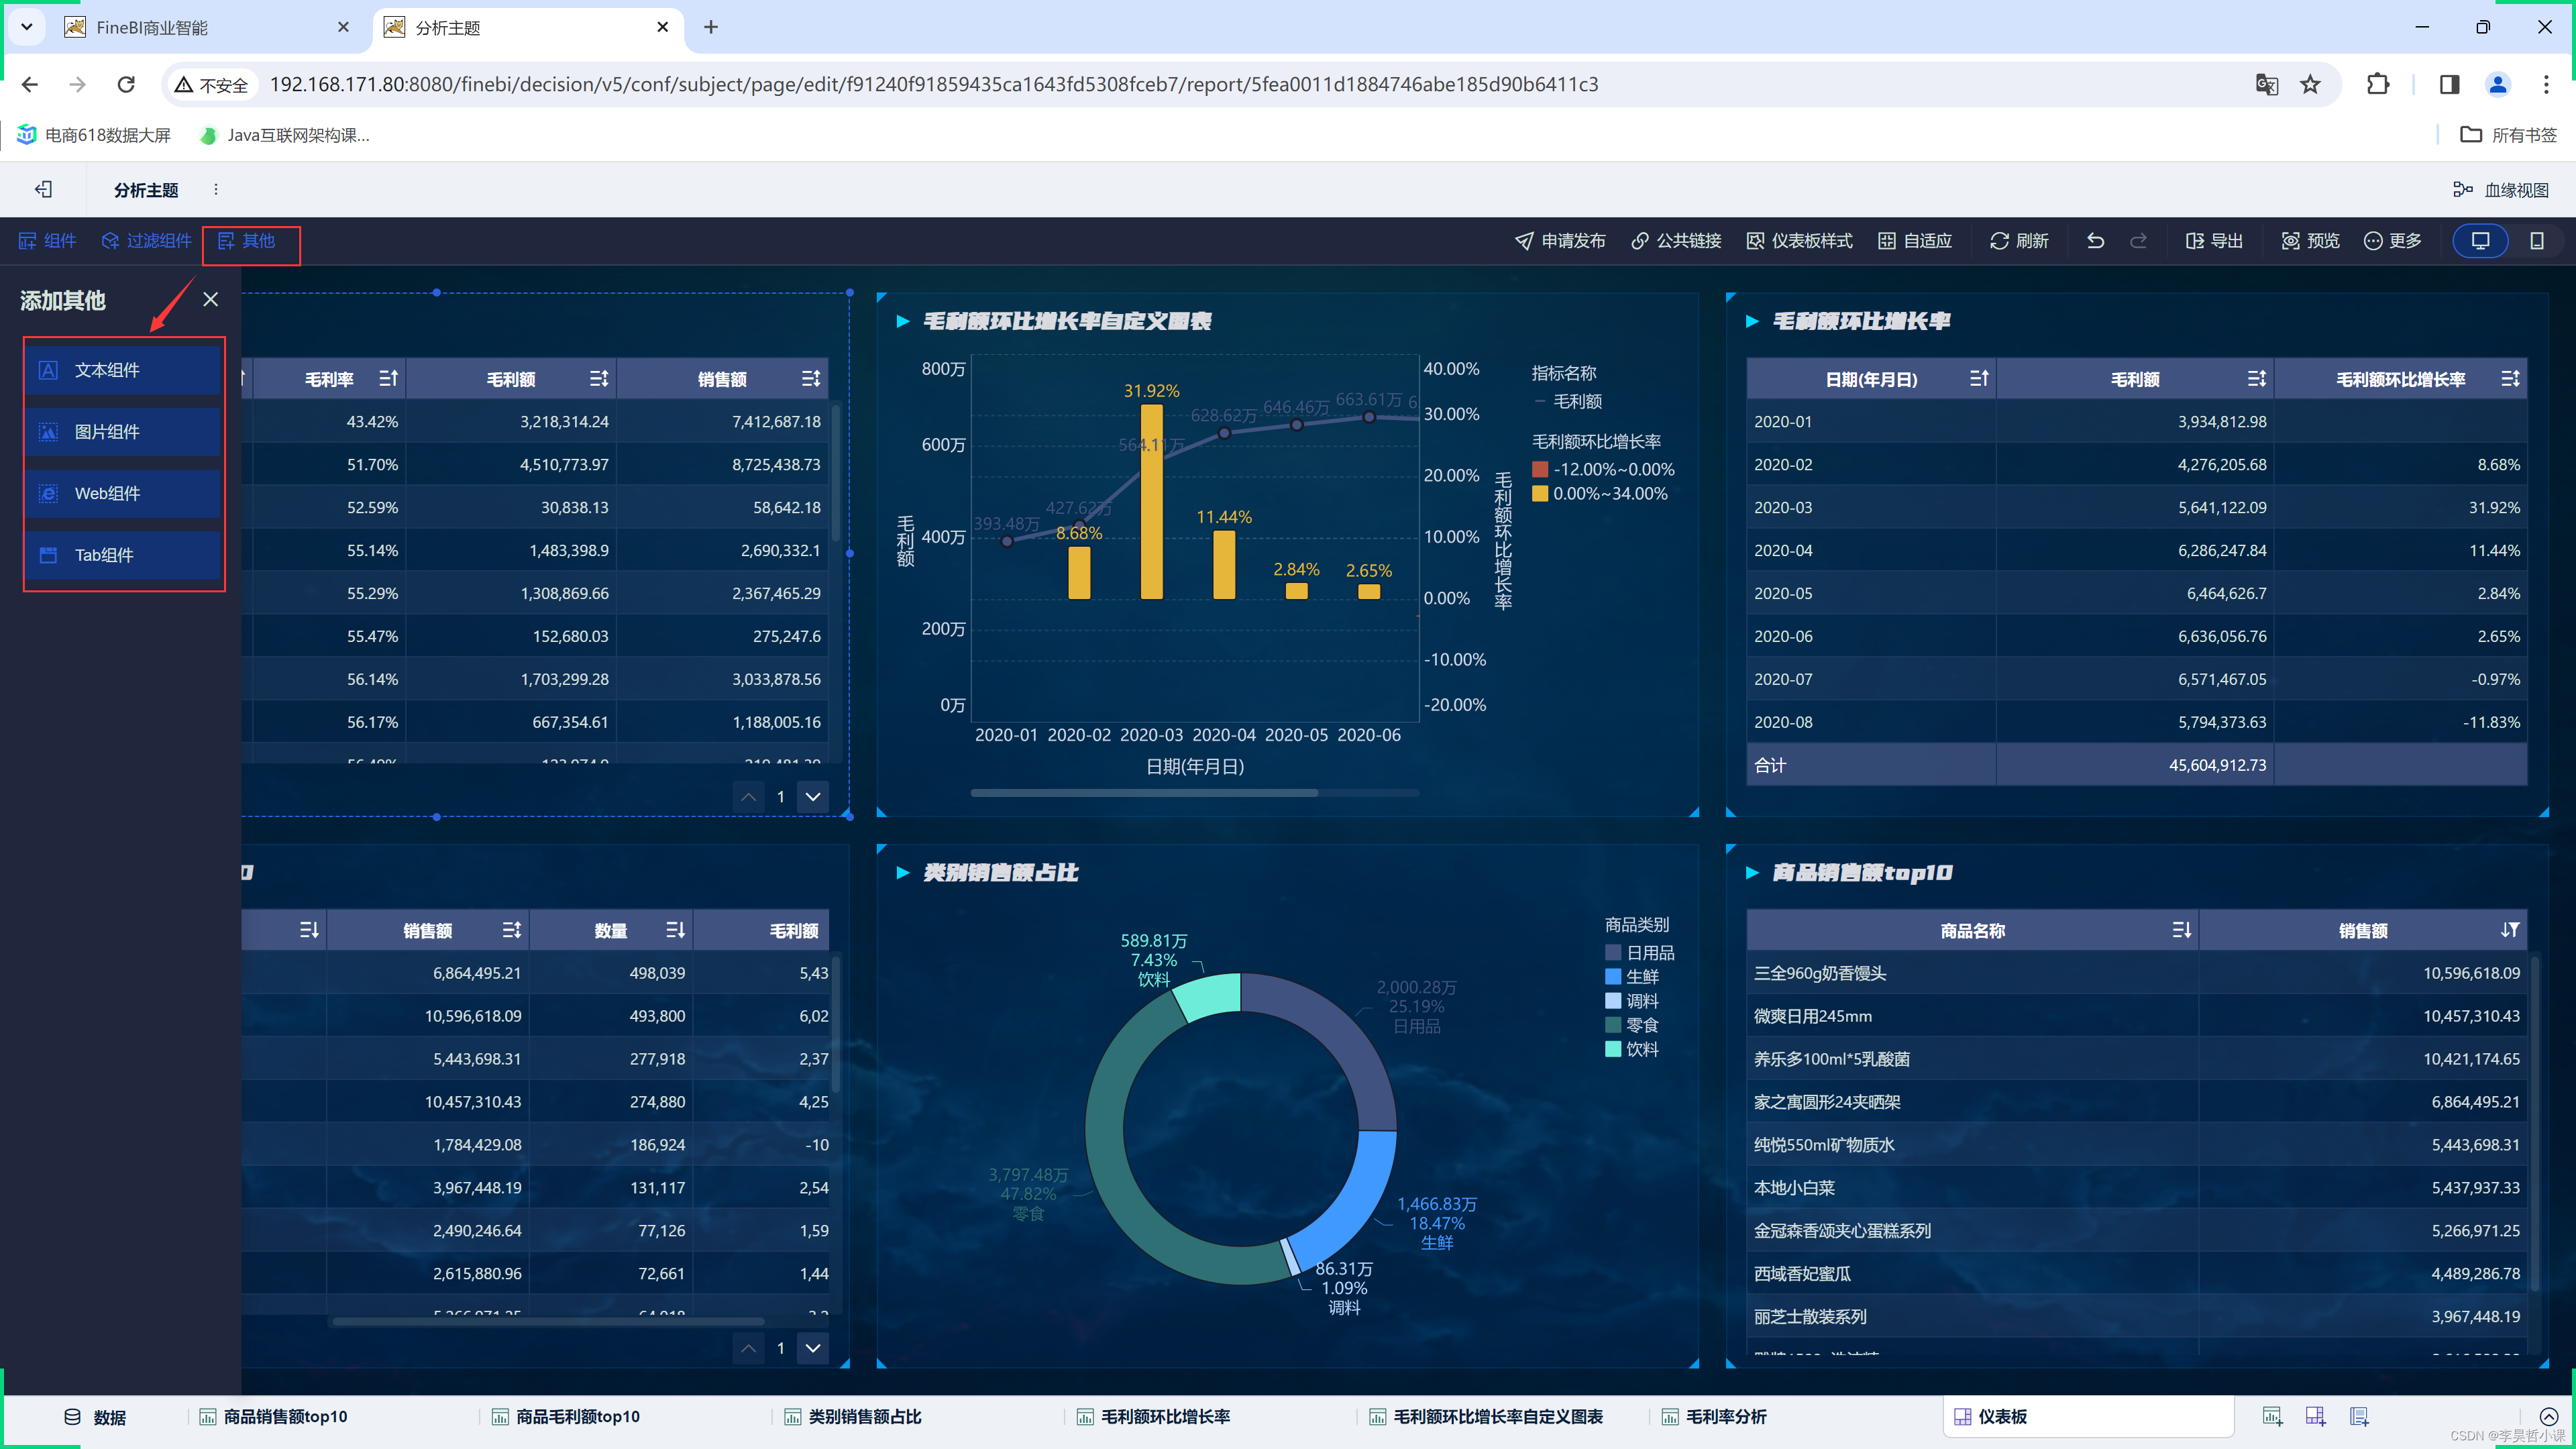Expand the bottom tab list arrow

(x=2549, y=1417)
